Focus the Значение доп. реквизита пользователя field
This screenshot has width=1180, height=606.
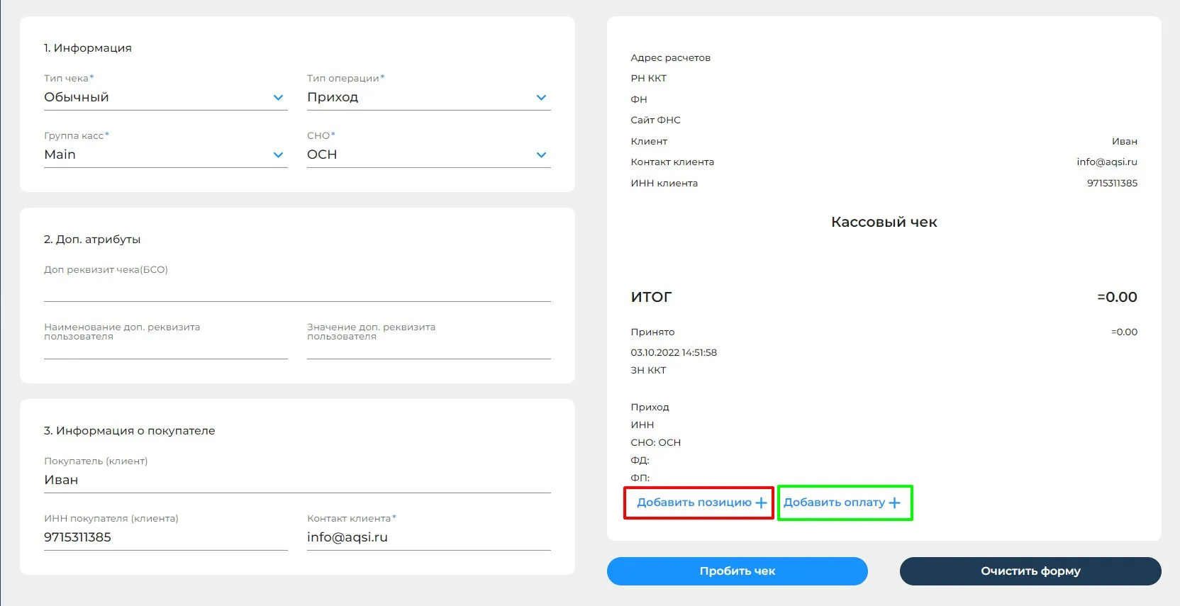pyautogui.click(x=429, y=347)
